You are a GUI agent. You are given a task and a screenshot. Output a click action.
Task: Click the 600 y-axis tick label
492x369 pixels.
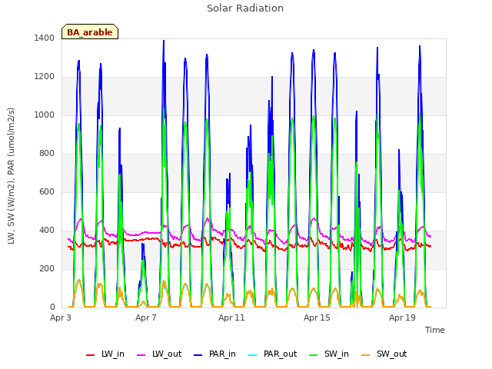(47, 192)
